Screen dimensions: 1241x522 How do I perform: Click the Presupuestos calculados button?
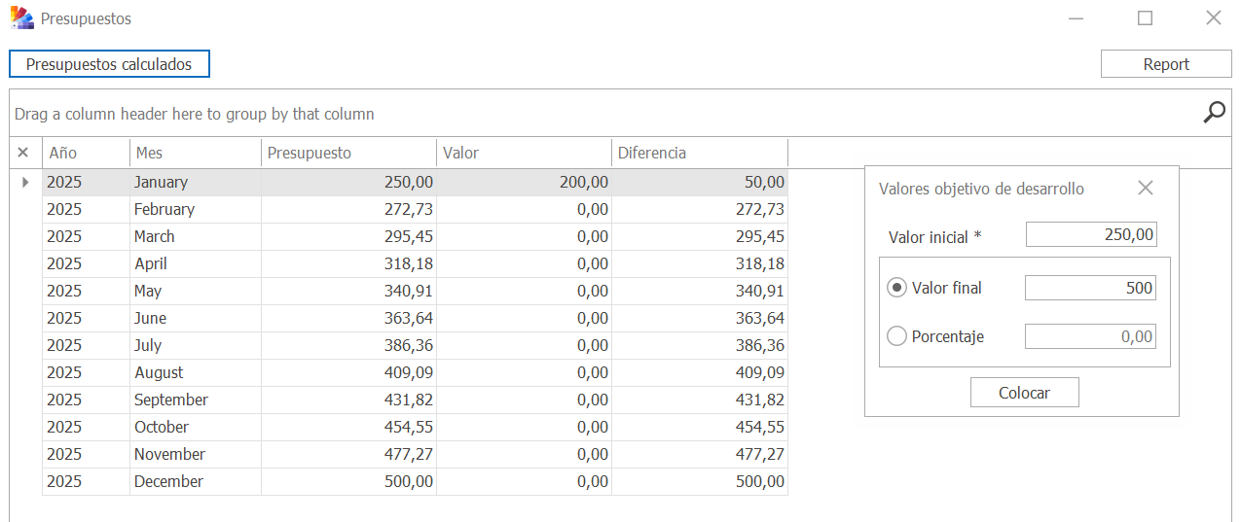109,64
